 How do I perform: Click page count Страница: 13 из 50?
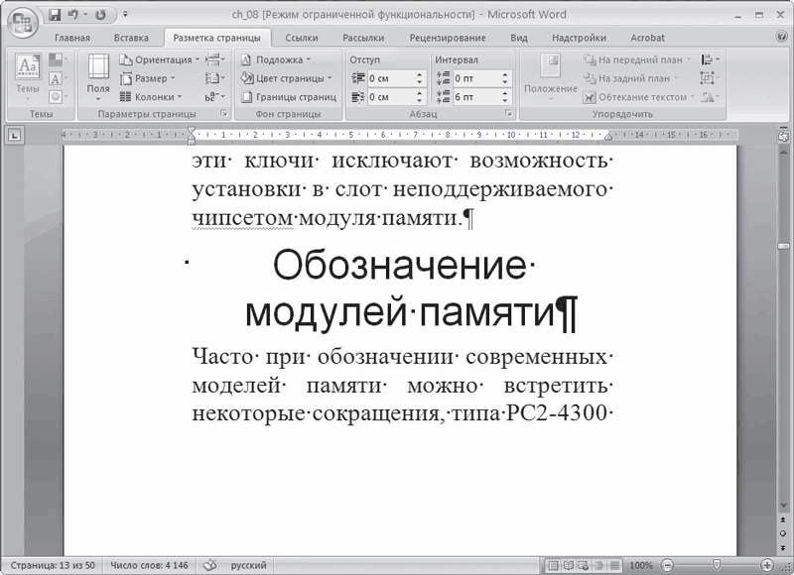tap(53, 565)
